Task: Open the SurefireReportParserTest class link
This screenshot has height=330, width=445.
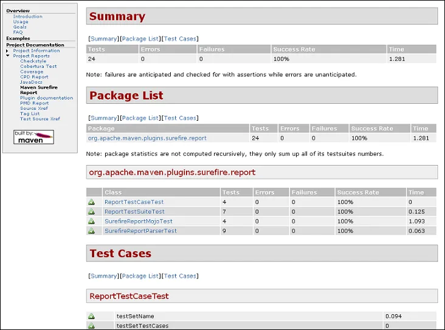Action: [140, 231]
